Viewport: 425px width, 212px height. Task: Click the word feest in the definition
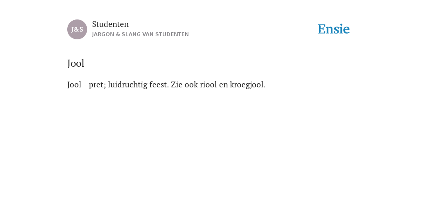coord(159,84)
